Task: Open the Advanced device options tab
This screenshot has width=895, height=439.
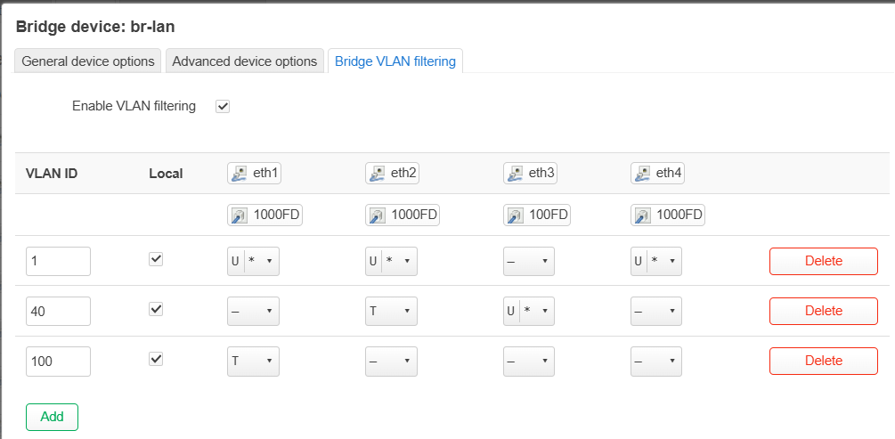Action: point(244,61)
